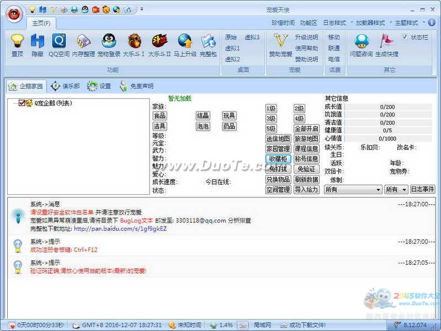Click the 隐藏 icon in ribbon
Viewport: 441px width, 331px height.
pyautogui.click(x=37, y=42)
